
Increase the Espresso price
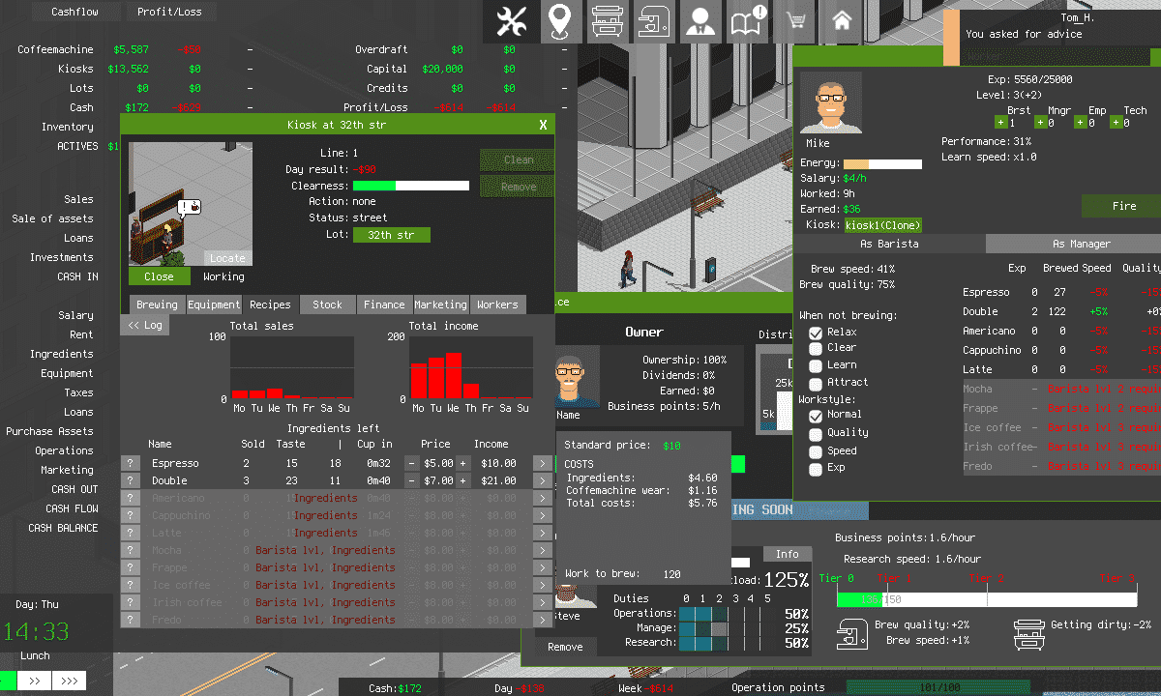pos(462,464)
